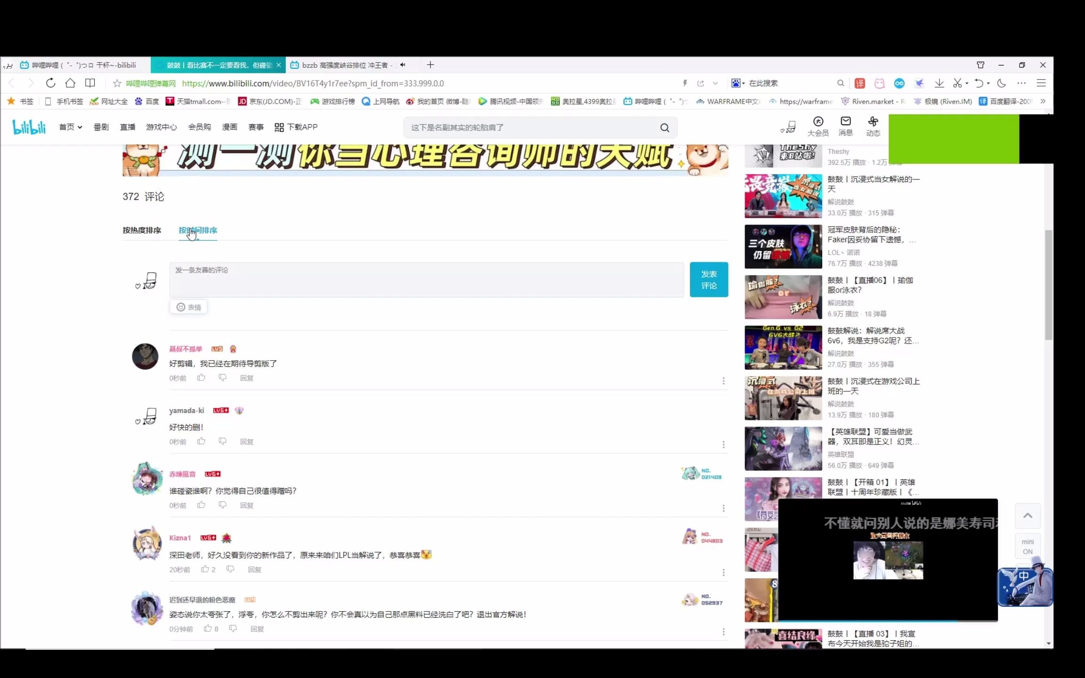Go to browser home page icon
The width and height of the screenshot is (1085, 678).
point(70,83)
